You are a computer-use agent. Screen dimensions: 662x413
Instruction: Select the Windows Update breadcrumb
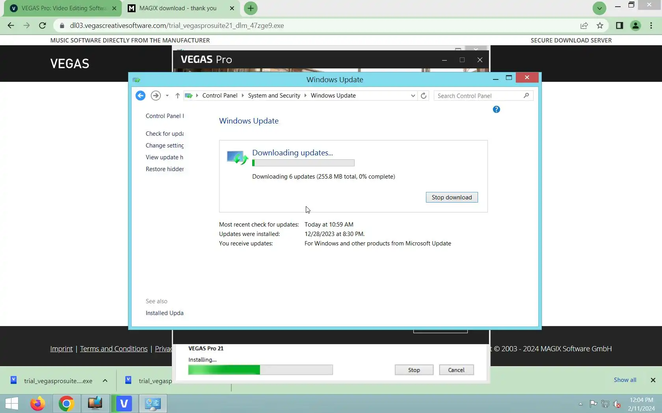pos(333,96)
